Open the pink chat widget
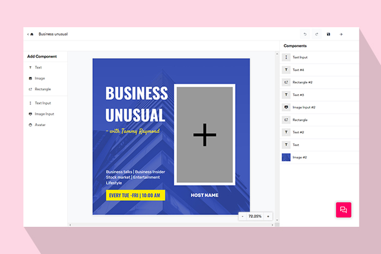The image size is (381, 254). click(x=343, y=210)
